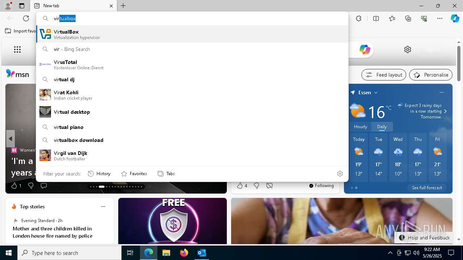Open page settings gear icon

[408, 49]
